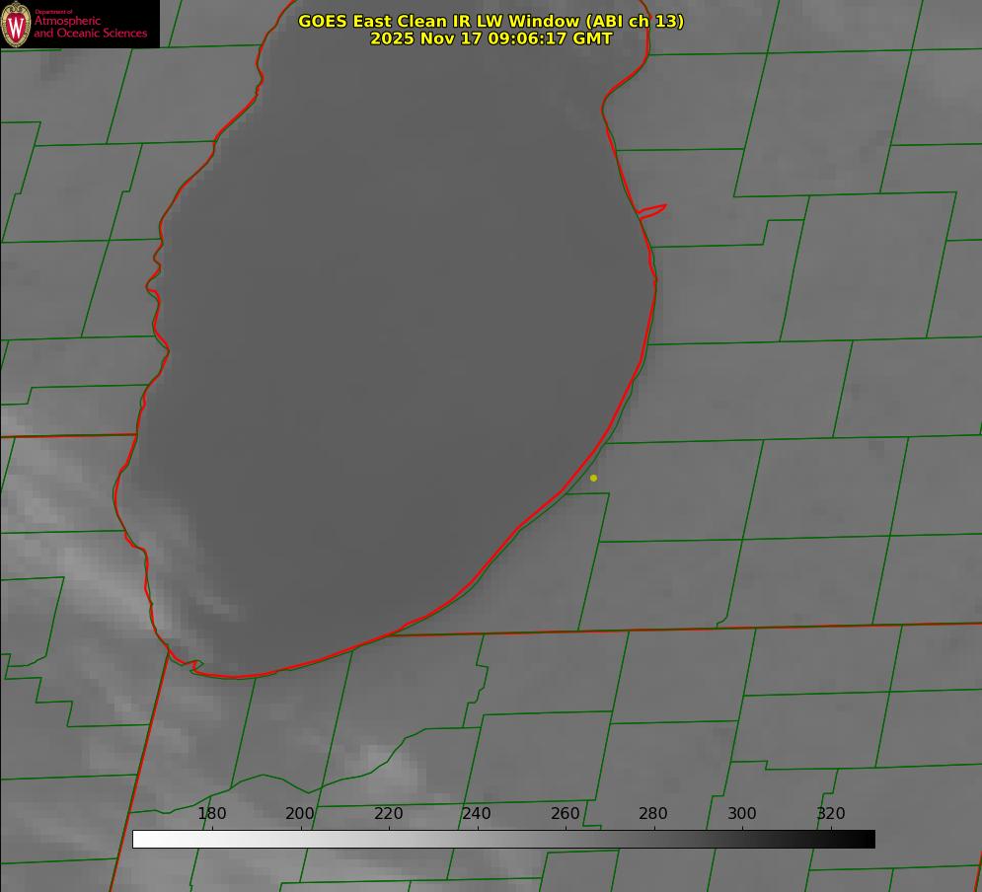This screenshot has width=982, height=892.
Task: Click the small red spit outline on the east shore
Action: point(652,210)
